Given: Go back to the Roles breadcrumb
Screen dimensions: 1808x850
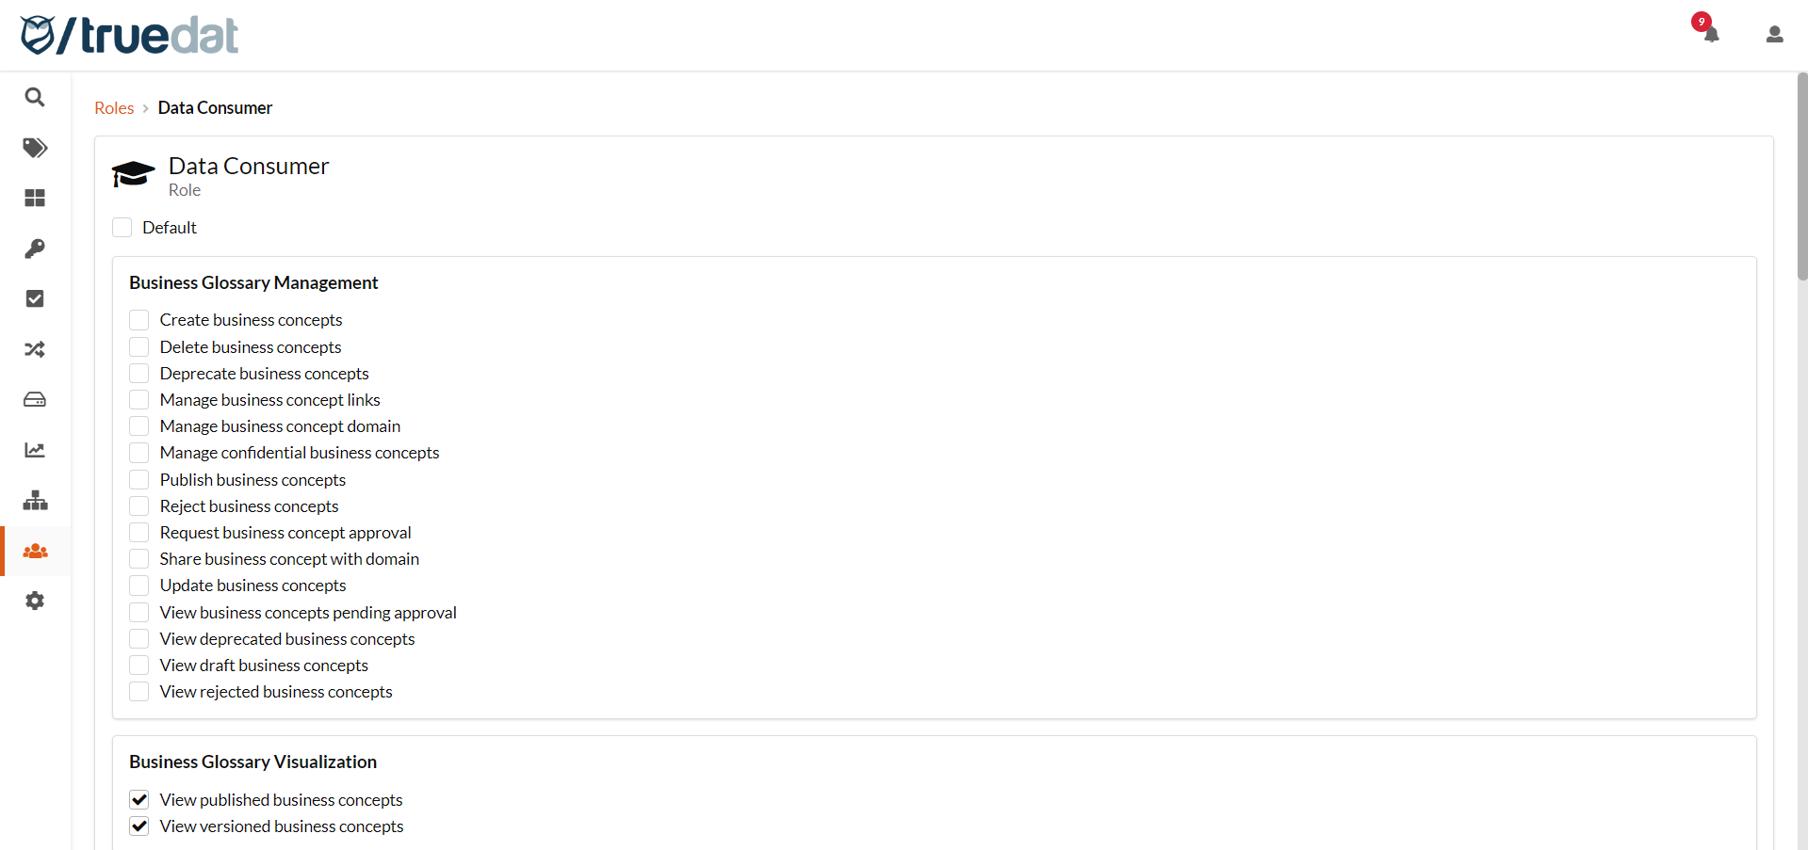Looking at the screenshot, I should [114, 108].
